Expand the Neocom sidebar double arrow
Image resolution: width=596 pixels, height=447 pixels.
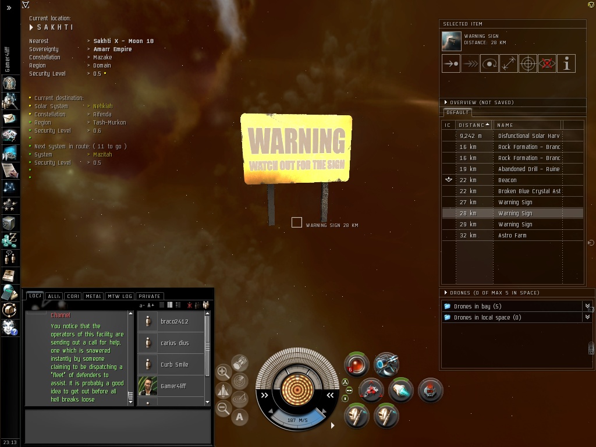[9, 8]
